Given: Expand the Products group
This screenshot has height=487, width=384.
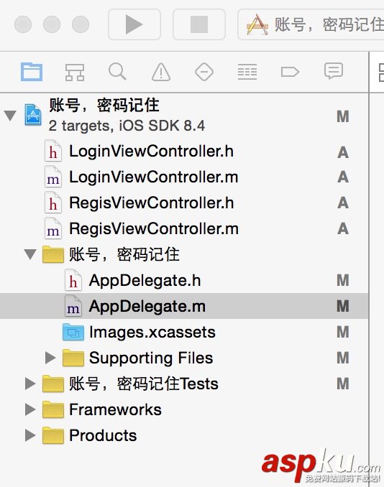Looking at the screenshot, I should click(30, 435).
